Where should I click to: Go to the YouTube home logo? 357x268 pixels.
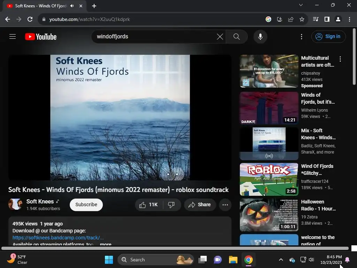[41, 37]
